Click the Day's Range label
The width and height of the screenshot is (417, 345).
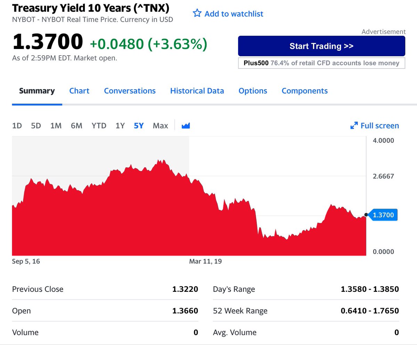[234, 289]
